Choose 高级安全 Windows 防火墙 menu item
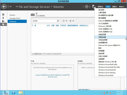The width and height of the screenshot is (127, 95). point(110,62)
